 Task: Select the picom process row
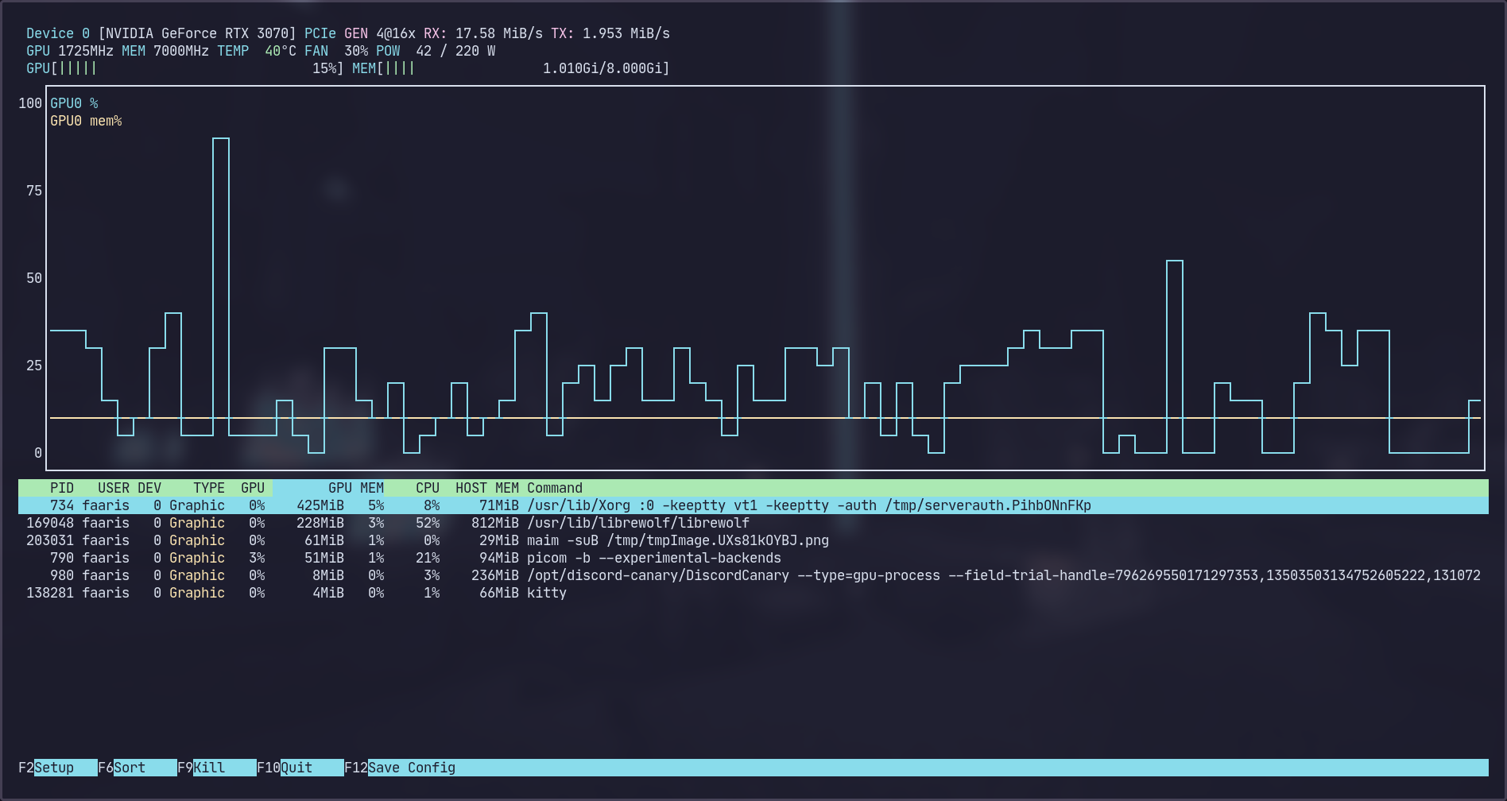pos(753,558)
